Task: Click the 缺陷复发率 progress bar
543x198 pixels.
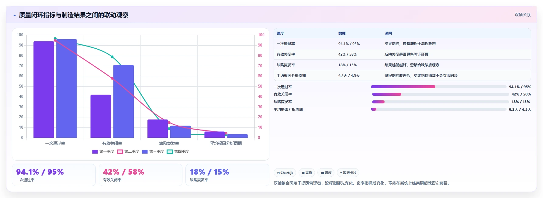Action: (441, 102)
